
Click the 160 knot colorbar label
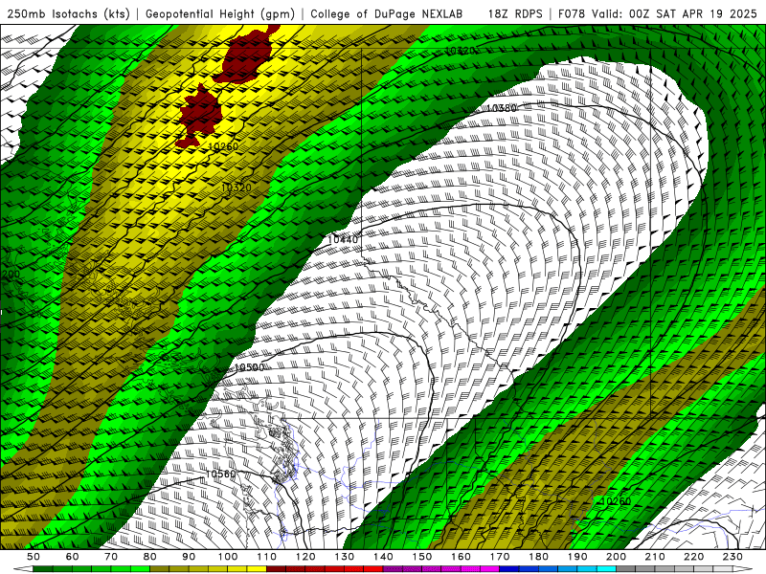461,557
